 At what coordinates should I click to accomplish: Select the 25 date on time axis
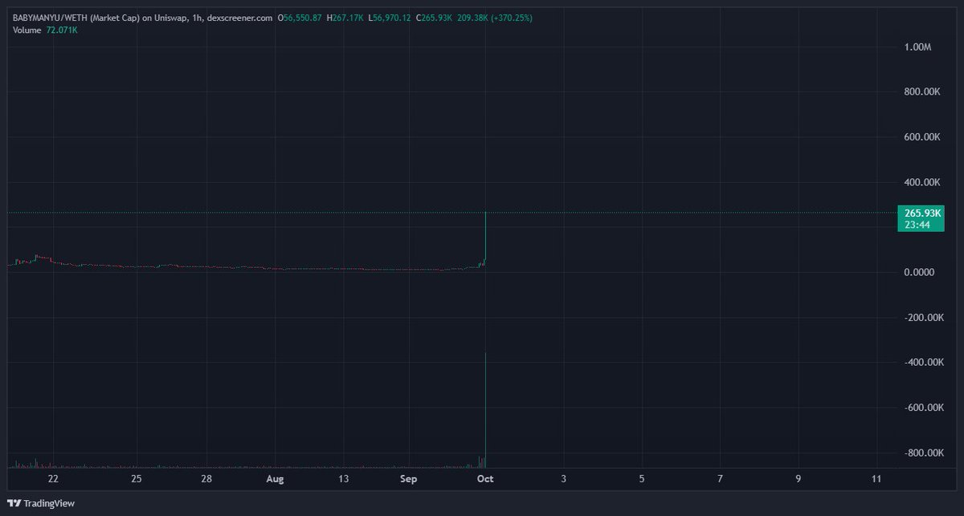[x=136, y=479]
